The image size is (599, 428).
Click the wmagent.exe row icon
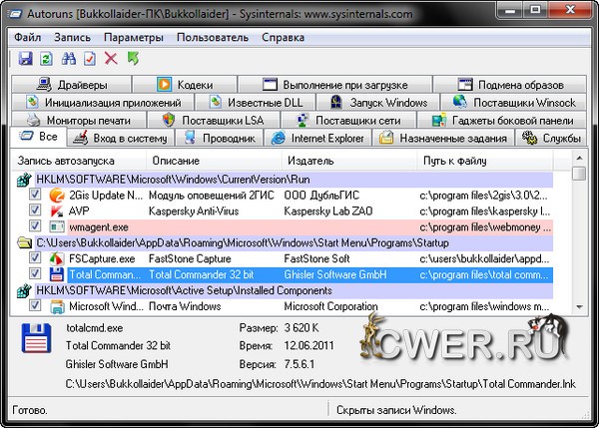pyautogui.click(x=57, y=227)
